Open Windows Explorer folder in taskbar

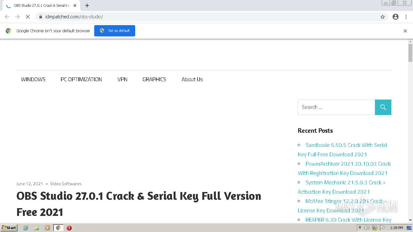pyautogui.click(x=36, y=228)
